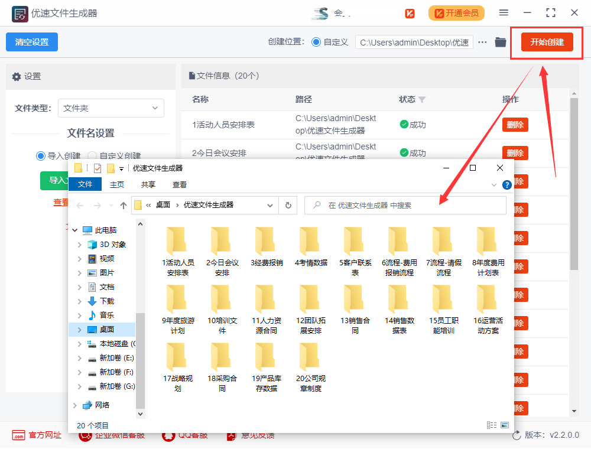The width and height of the screenshot is (591, 449).
Task: Expand the 下载 tree node
Action: click(79, 301)
